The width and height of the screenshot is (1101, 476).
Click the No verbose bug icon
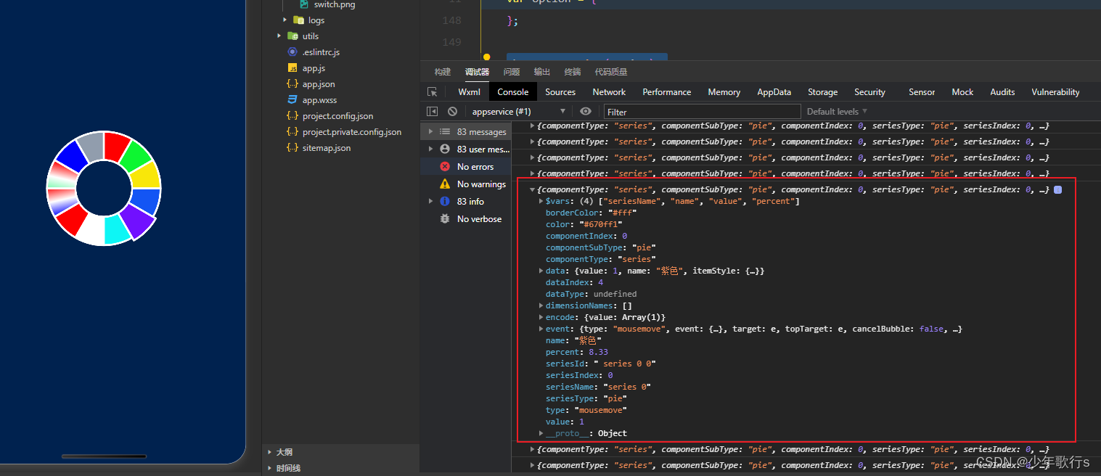coord(445,219)
